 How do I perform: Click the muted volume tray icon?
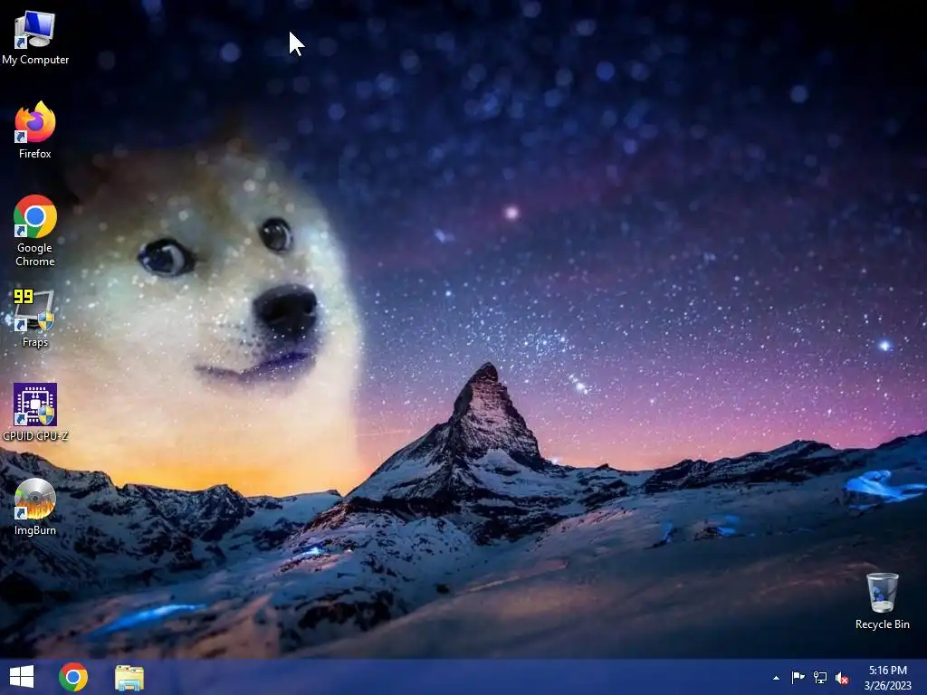tap(843, 678)
